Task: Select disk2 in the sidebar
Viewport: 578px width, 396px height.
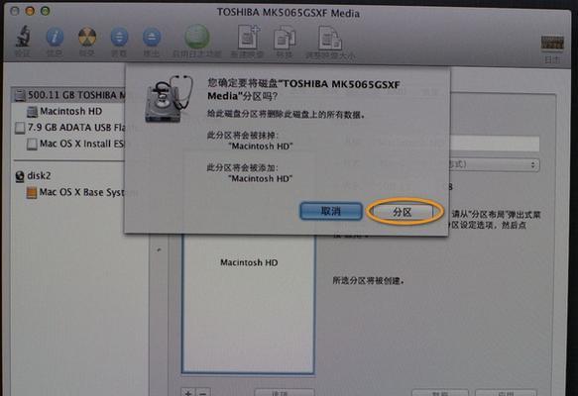Action: tap(33, 175)
